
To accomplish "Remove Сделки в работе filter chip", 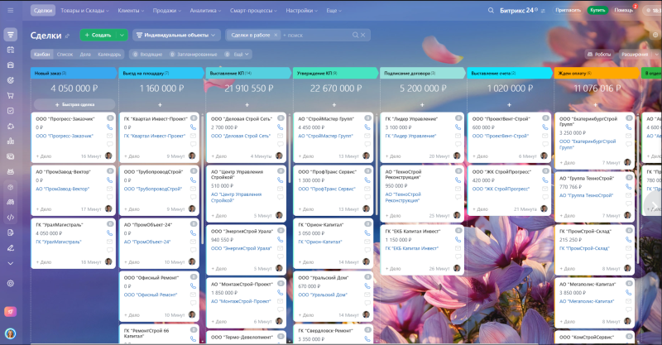I will pos(276,35).
